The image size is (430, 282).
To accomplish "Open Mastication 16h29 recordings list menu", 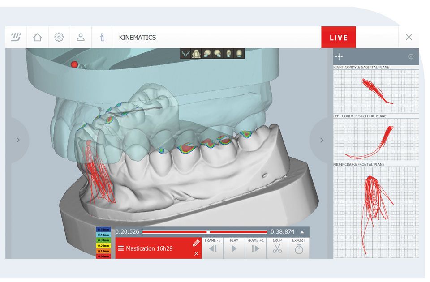I will tap(120, 248).
